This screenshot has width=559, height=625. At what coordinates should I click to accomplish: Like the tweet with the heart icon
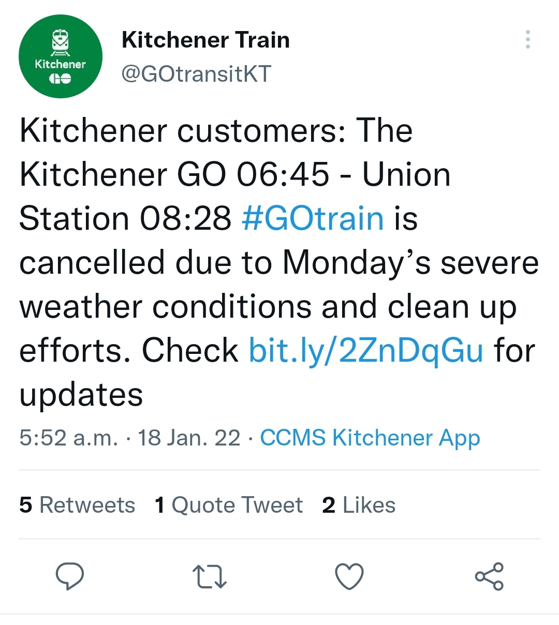click(x=349, y=576)
